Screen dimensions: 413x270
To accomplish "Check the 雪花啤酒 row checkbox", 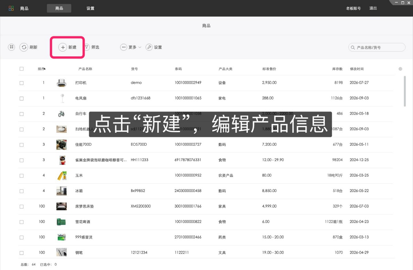I will pos(22,222).
